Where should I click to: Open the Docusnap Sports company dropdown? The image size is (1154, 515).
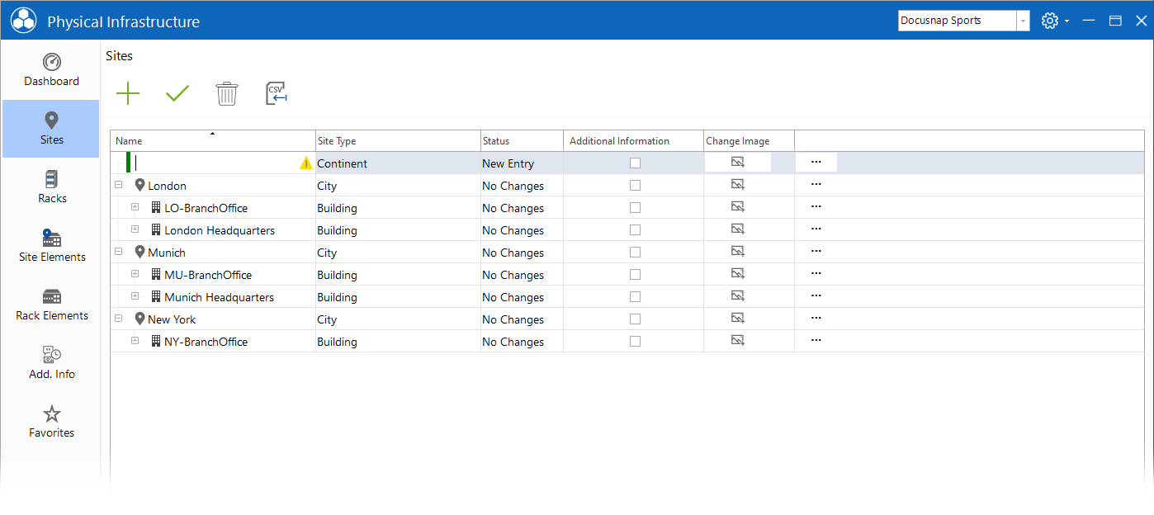[x=1024, y=21]
